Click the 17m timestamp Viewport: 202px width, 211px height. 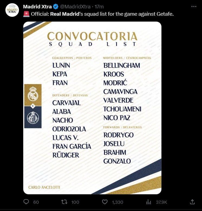pos(99,6)
